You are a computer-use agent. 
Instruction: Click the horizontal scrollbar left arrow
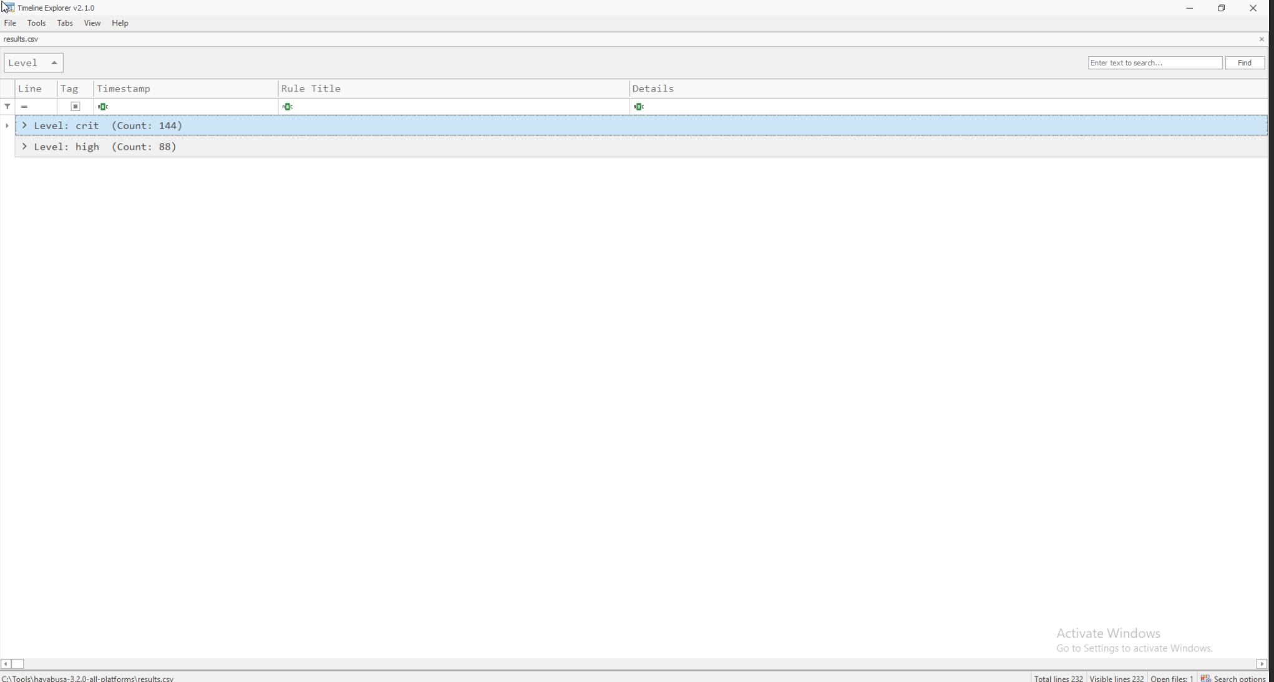[6, 664]
